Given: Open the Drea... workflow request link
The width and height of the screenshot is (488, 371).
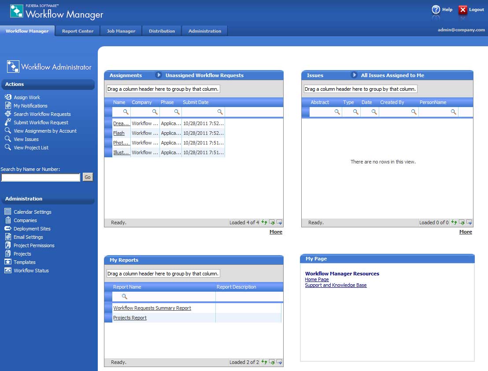Looking at the screenshot, I should click(121, 123).
